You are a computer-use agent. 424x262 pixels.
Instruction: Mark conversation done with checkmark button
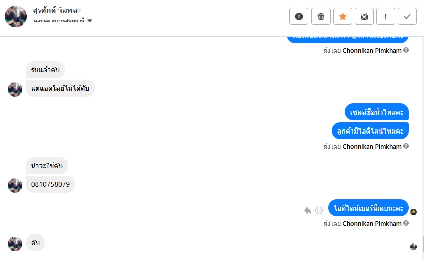407,16
